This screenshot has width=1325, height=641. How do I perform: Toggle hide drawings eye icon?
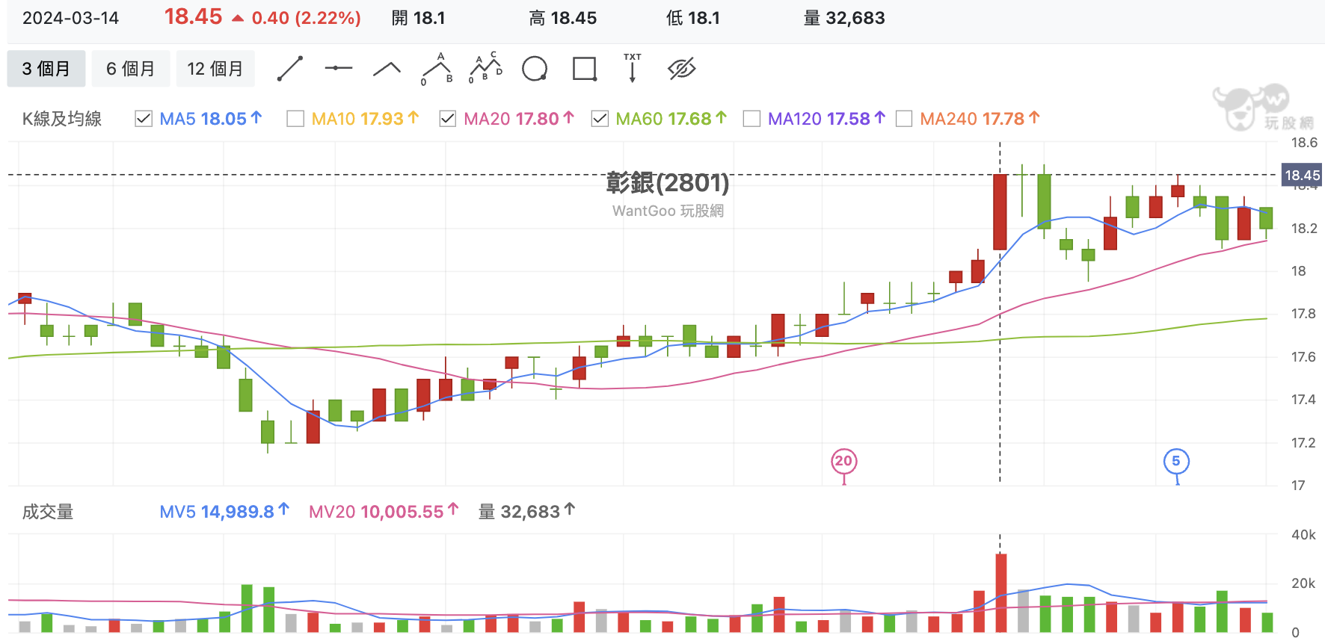coord(681,69)
